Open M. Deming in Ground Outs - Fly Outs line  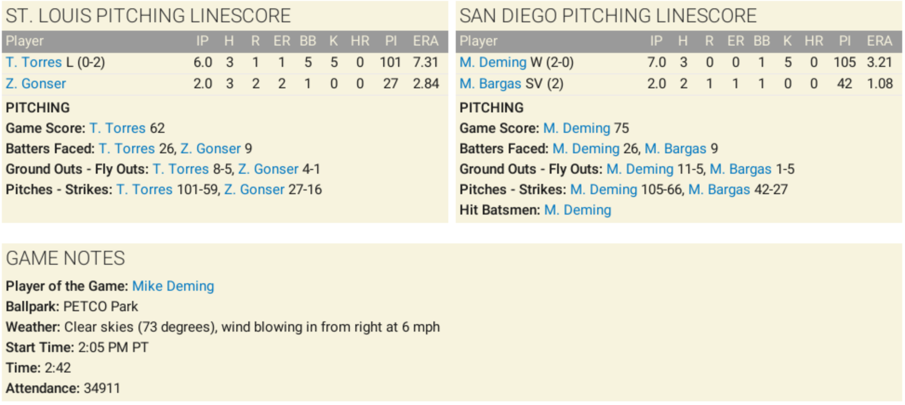(640, 169)
